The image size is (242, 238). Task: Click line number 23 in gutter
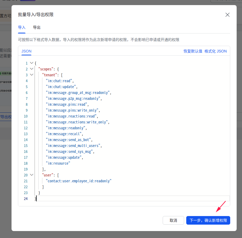pyautogui.click(x=26, y=193)
